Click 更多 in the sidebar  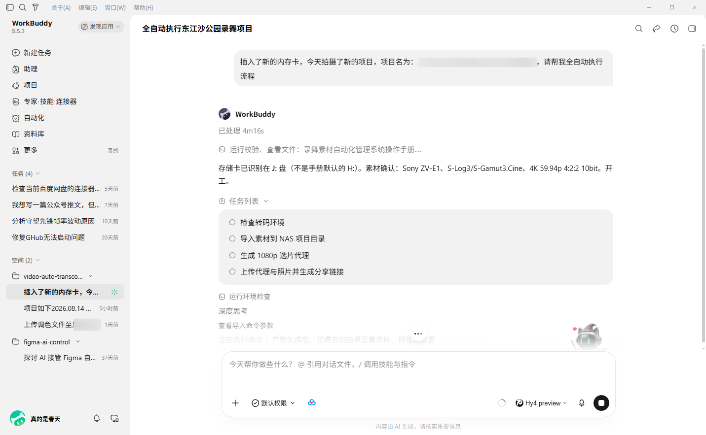(65, 150)
